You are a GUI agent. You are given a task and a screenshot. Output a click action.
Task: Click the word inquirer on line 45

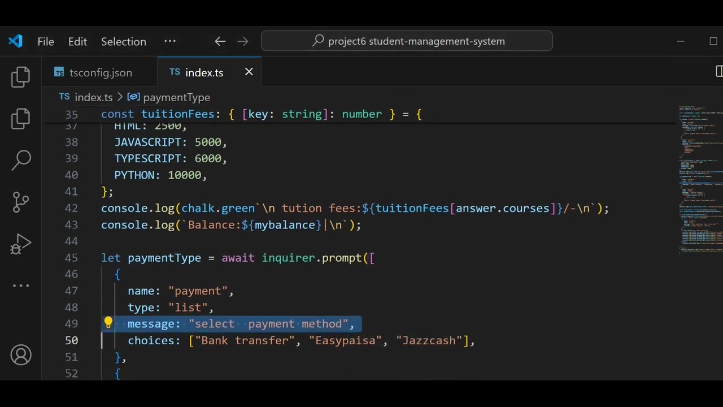(288, 258)
